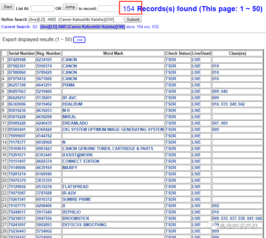Click the Start button
This screenshot has width=266, height=238.
(8, 7)
